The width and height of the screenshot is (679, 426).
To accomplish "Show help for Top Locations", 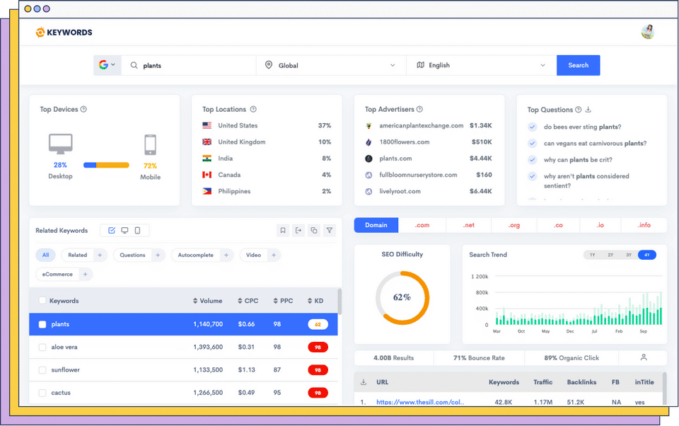I will point(253,109).
